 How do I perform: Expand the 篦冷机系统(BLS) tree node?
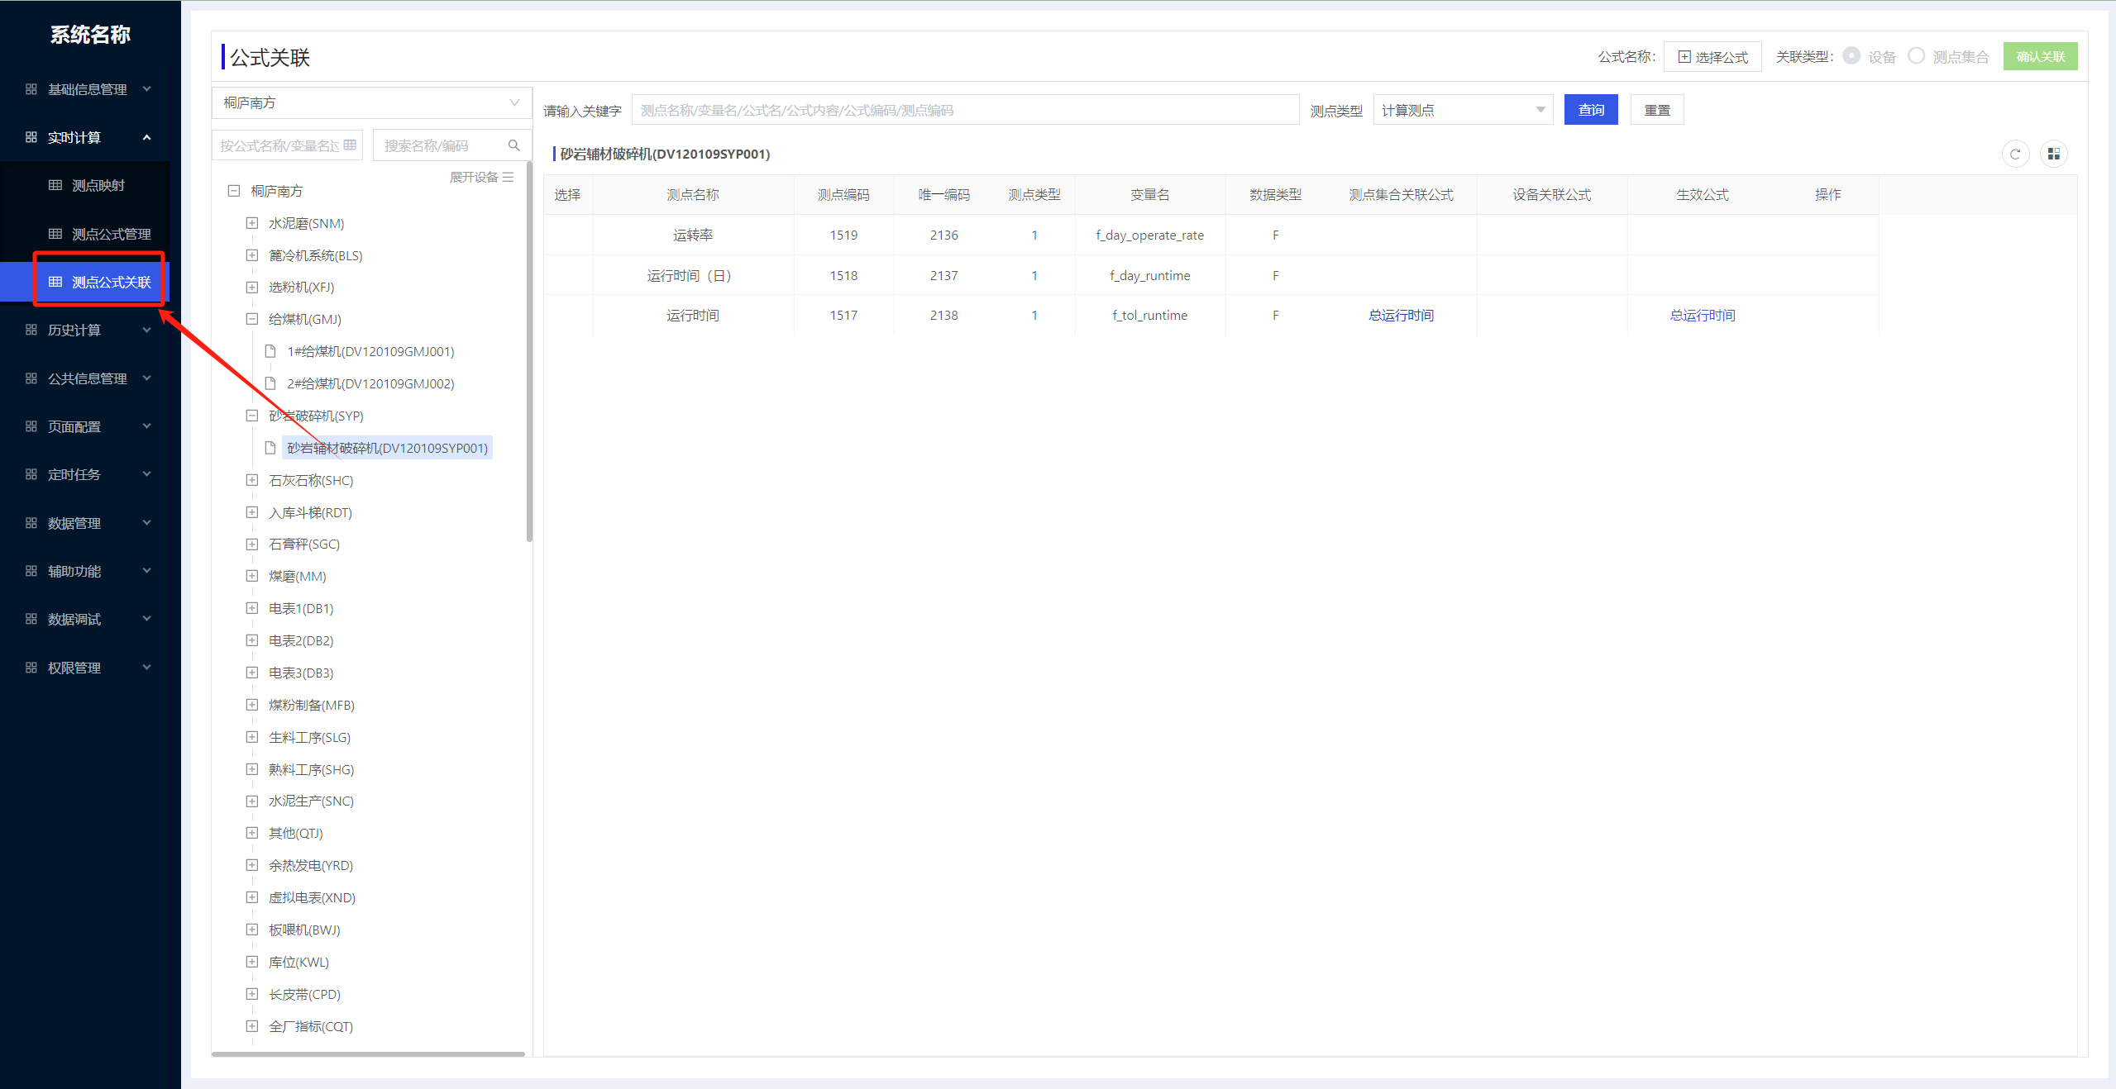[252, 255]
